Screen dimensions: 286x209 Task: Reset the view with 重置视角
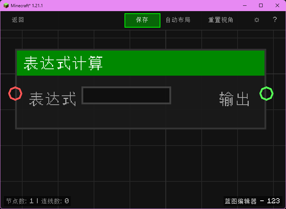pyautogui.click(x=221, y=20)
